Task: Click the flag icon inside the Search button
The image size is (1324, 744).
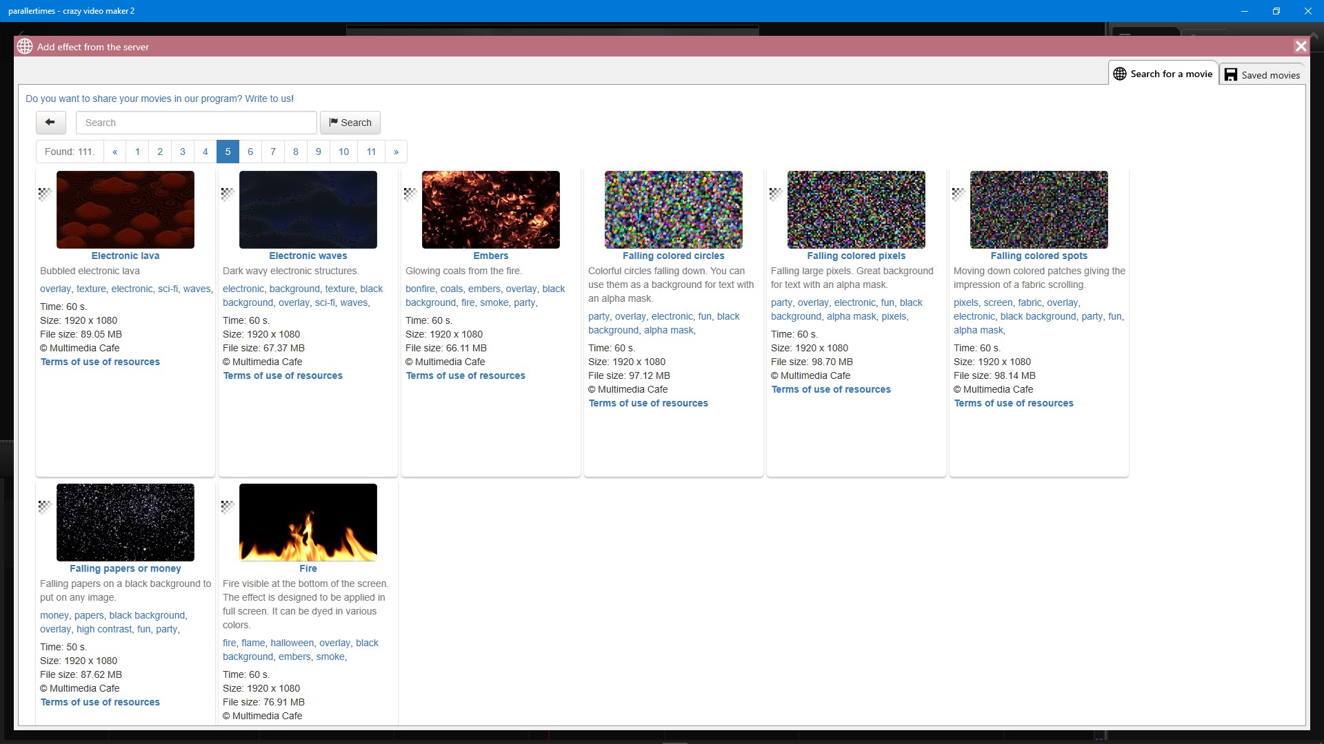Action: [x=334, y=122]
